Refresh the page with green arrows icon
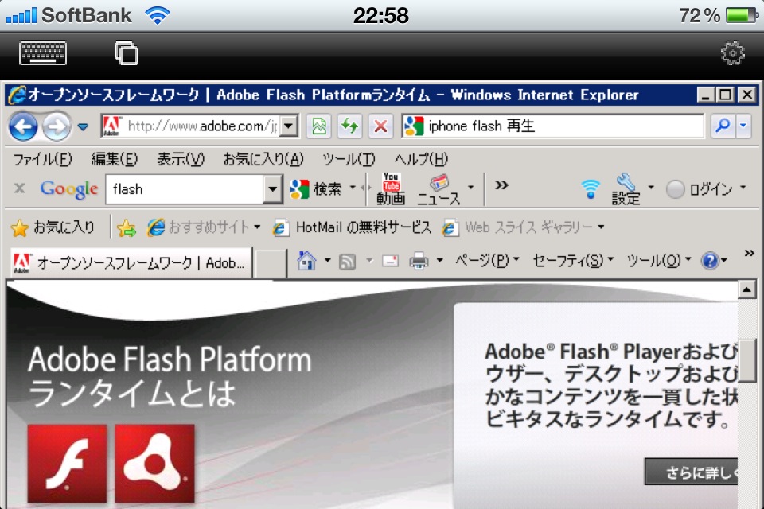 [x=350, y=126]
